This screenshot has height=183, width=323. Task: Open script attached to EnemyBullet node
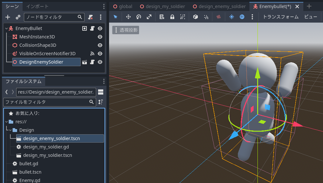92,28
